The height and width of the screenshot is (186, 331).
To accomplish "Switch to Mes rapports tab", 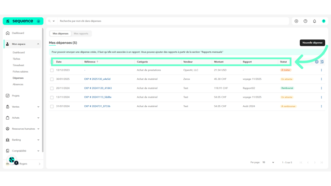I will 81,34.
